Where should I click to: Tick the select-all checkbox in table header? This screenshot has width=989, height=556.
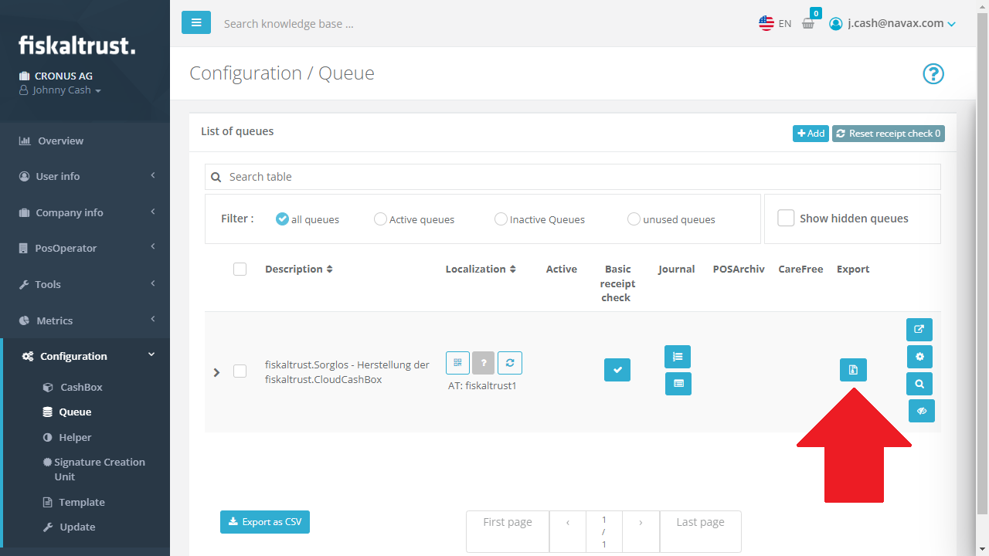(240, 269)
